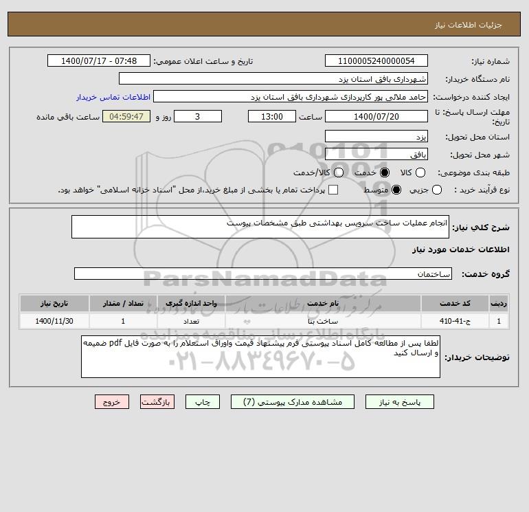Click the ساعت 13:00 field
529x512 pixels.
click(272, 116)
